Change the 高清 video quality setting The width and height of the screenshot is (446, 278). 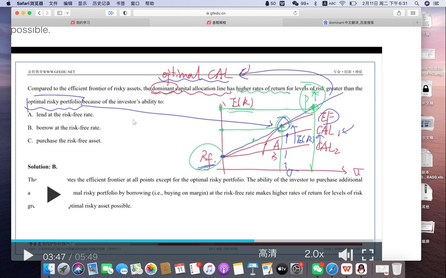tap(268, 254)
